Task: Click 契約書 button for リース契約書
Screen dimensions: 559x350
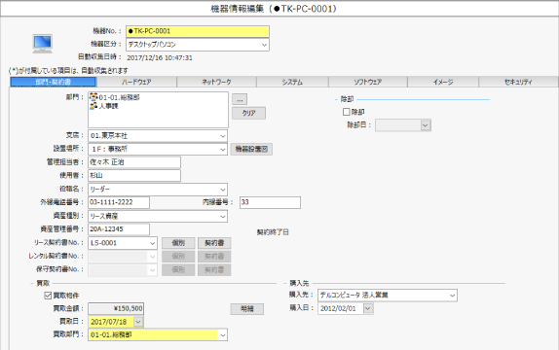Action: (x=214, y=243)
